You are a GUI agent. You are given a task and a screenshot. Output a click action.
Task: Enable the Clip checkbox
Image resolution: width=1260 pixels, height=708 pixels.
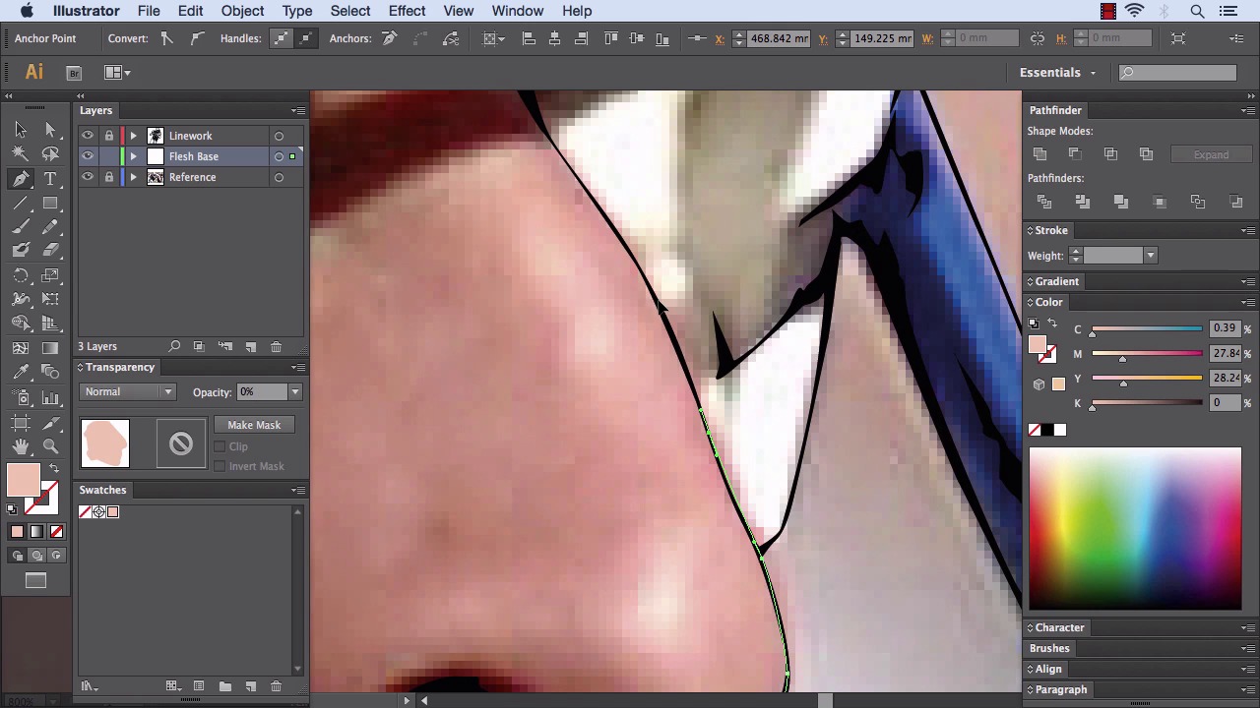pos(220,446)
